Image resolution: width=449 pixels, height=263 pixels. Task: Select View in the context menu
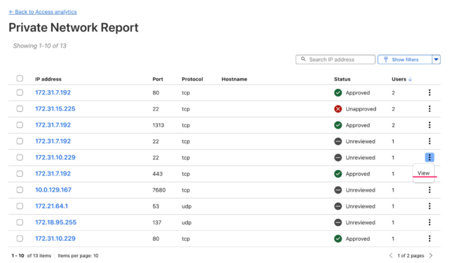tap(423, 173)
